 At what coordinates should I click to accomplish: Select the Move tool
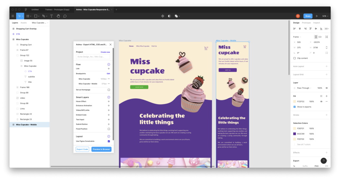tap(19, 16)
